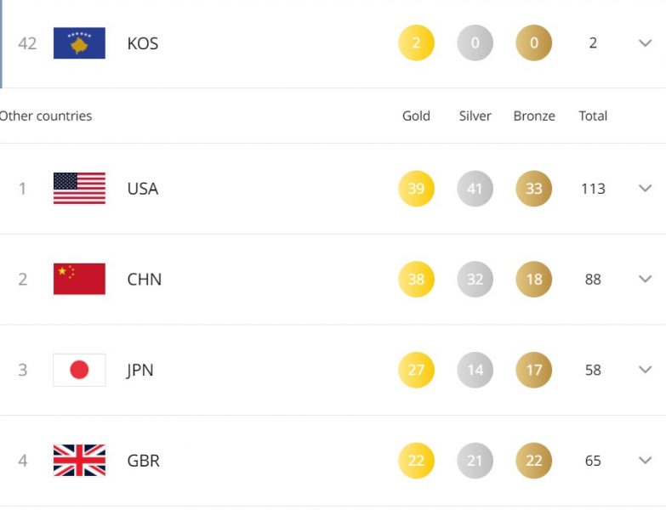Click China silver medal count 32
Image resolution: width=666 pixels, height=510 pixels.
click(475, 279)
